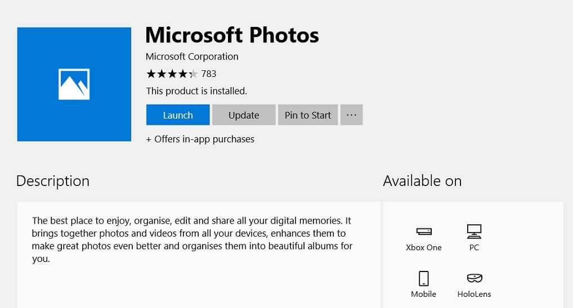Open the 783 ratings count
Screen dimensions: 573x308
209,74
